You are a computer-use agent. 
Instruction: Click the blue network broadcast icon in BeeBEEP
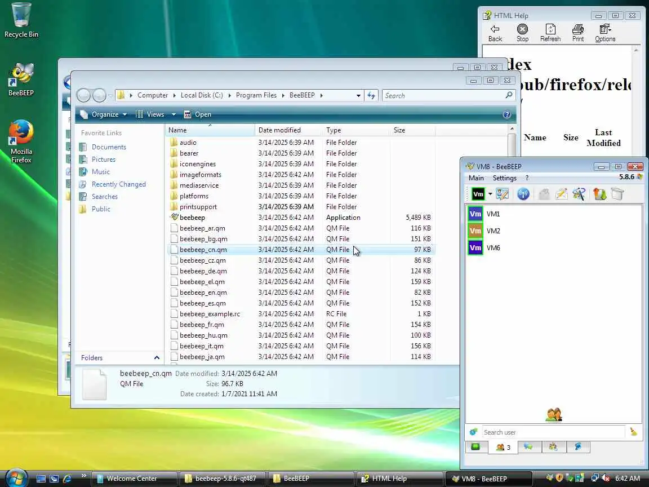point(523,194)
